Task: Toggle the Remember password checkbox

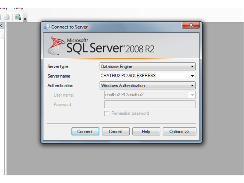Action: [106, 113]
